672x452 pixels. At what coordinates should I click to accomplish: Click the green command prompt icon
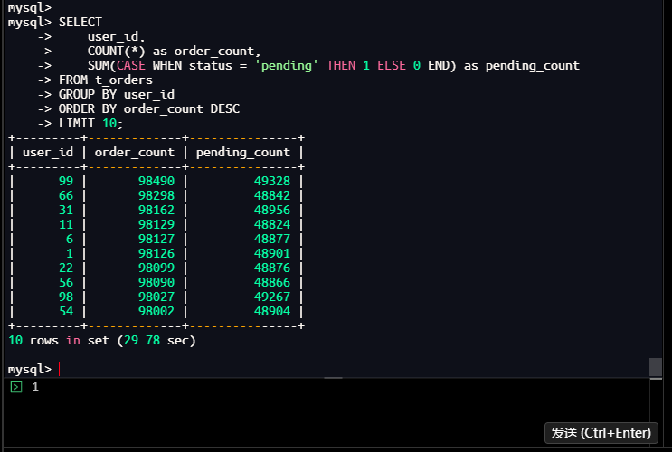coord(16,387)
